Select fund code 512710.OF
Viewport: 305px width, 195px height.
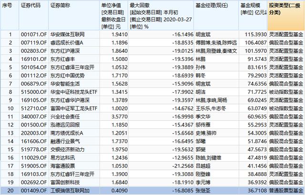point(34,108)
